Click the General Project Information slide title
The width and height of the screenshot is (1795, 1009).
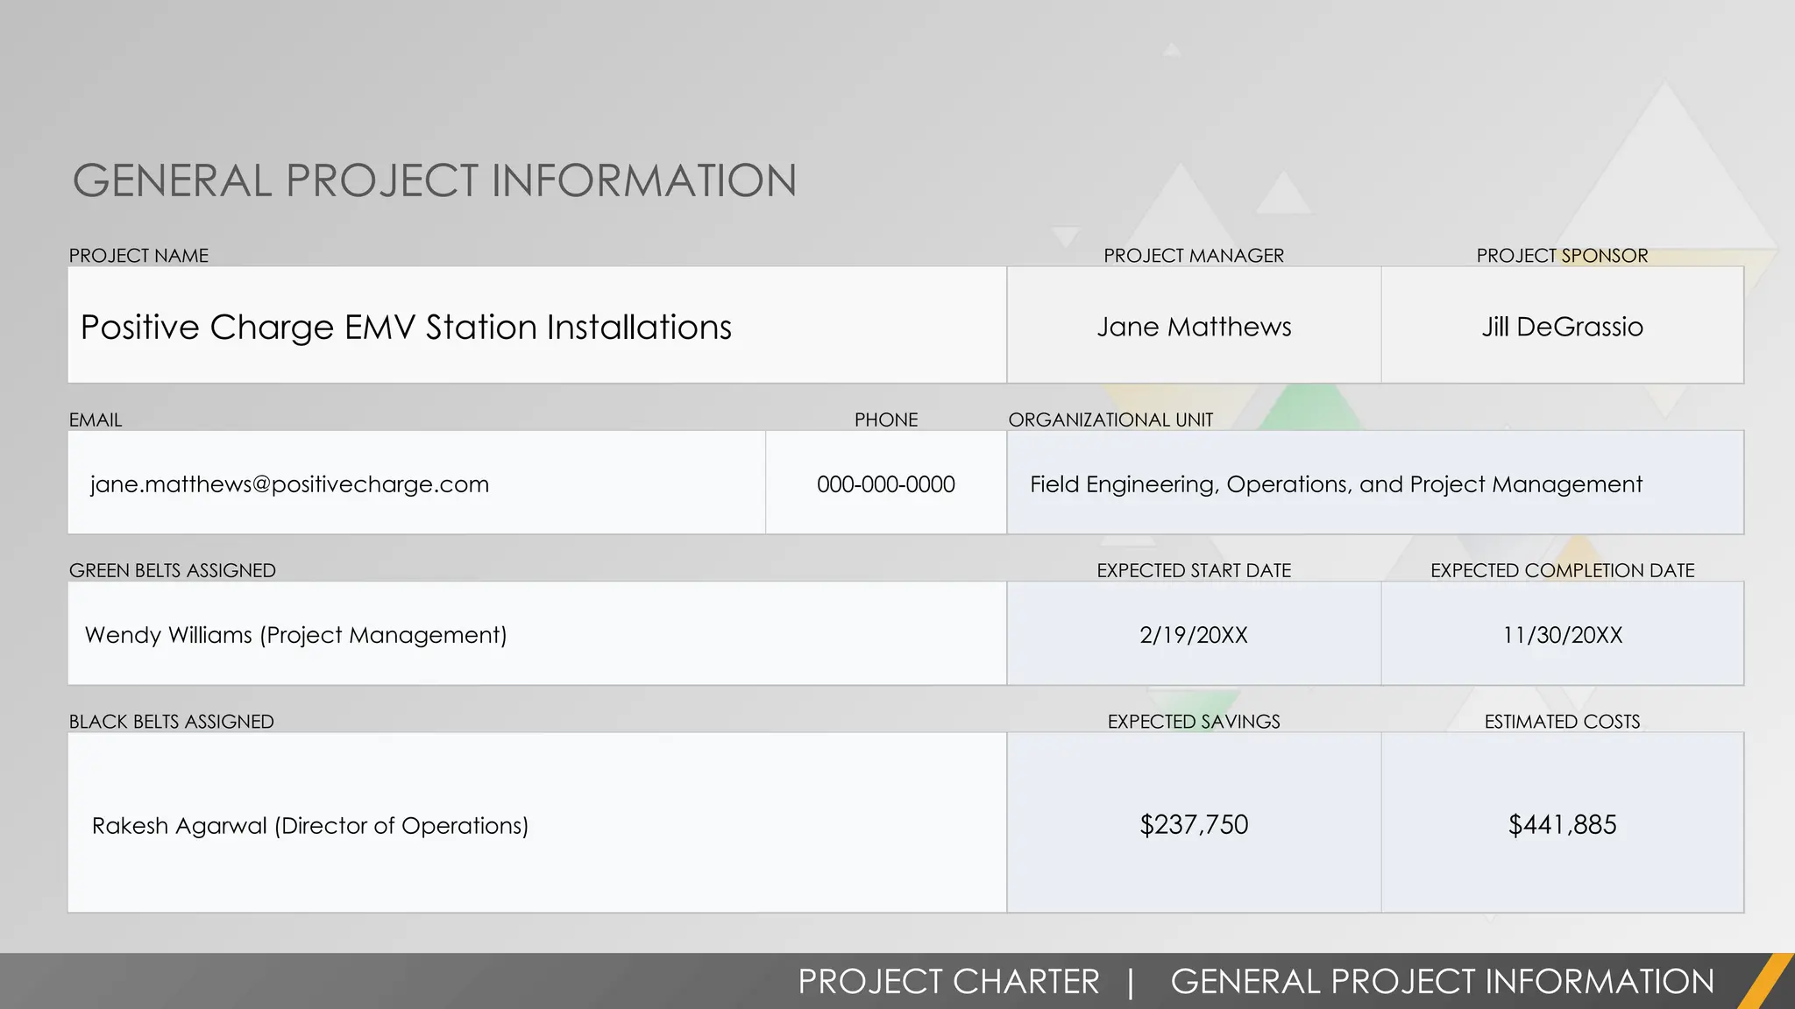435,180
